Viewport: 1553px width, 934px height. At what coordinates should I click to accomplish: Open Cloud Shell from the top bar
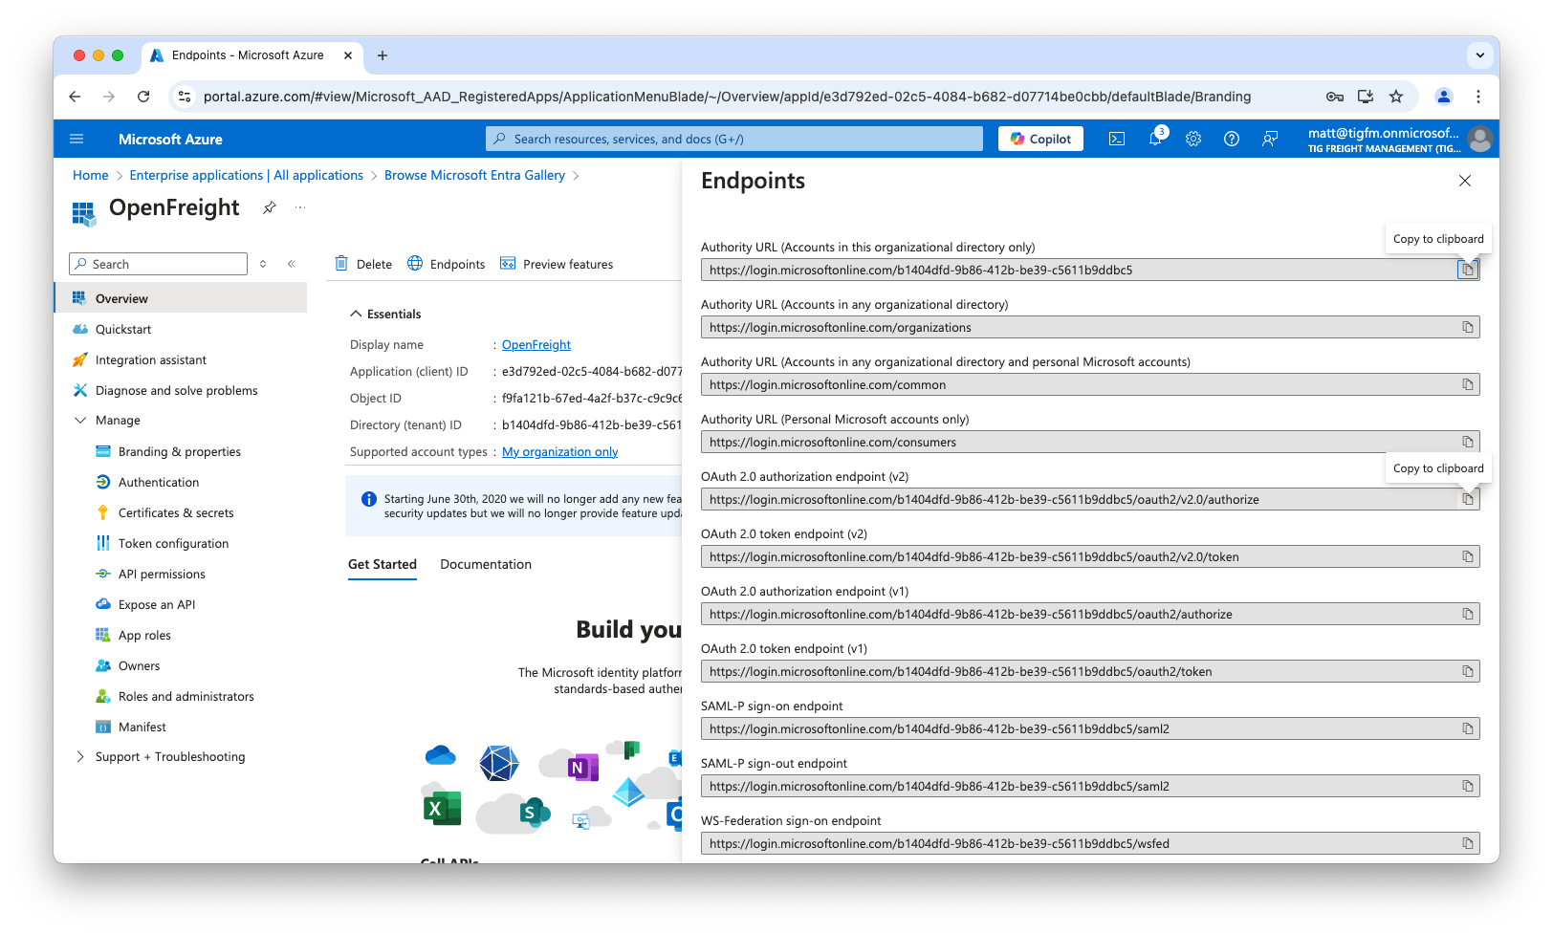point(1116,139)
